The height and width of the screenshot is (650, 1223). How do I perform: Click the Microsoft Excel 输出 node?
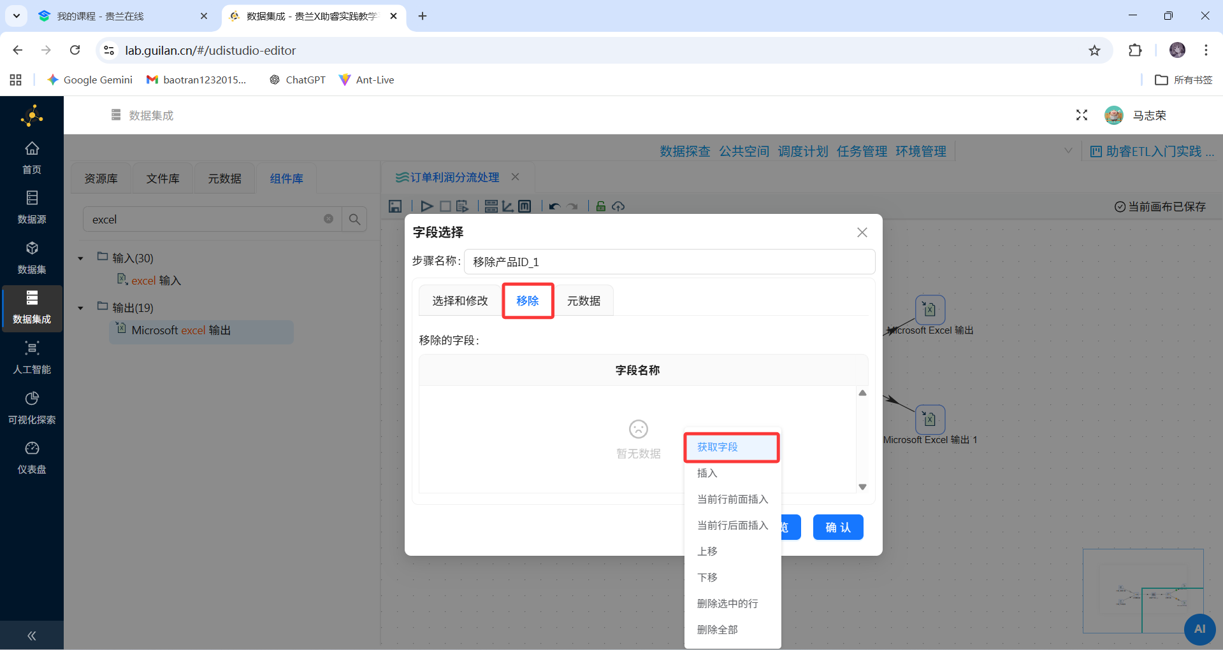click(x=930, y=310)
